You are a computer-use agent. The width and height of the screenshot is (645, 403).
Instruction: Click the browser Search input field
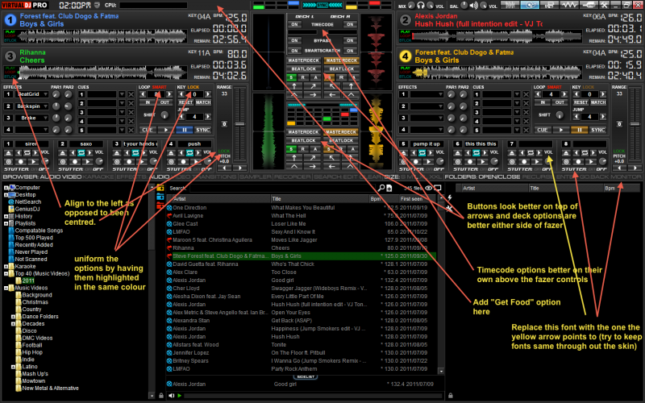281,188
